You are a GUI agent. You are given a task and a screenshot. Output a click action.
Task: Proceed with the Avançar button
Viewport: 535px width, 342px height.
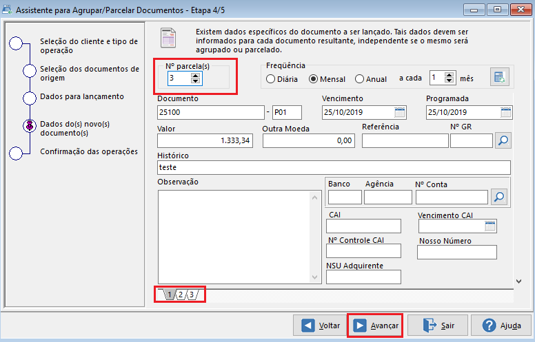coord(375,325)
